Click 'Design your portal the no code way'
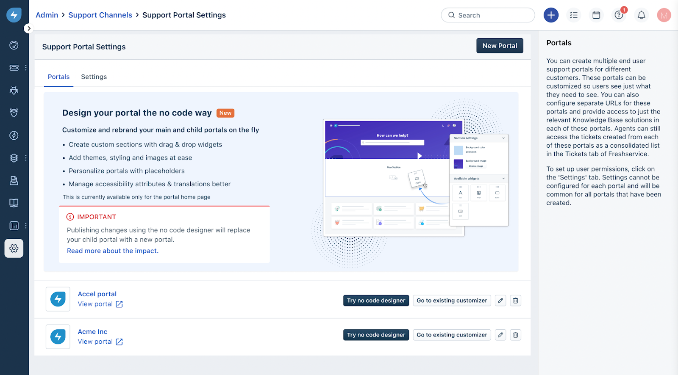The width and height of the screenshot is (678, 375). pyautogui.click(x=137, y=113)
